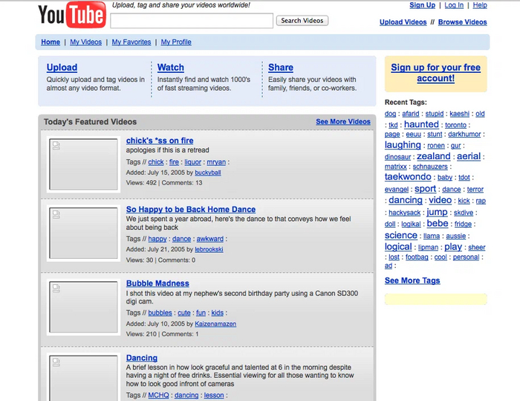Open the Dancing video thumbnail
The width and height of the screenshot is (520, 401).
point(83,377)
